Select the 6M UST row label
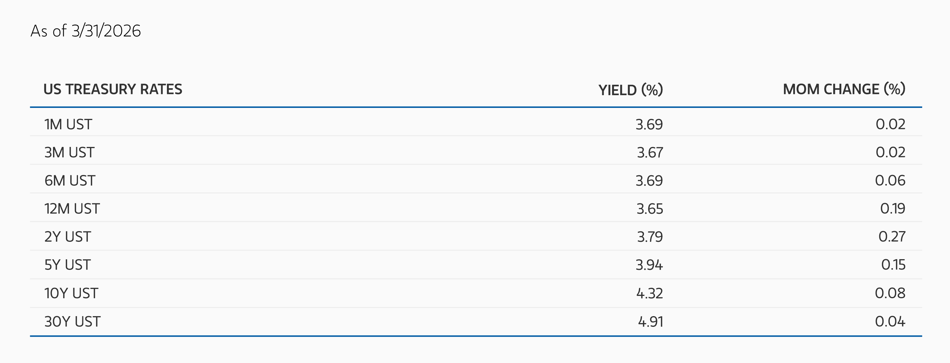The image size is (950, 363). 70,181
